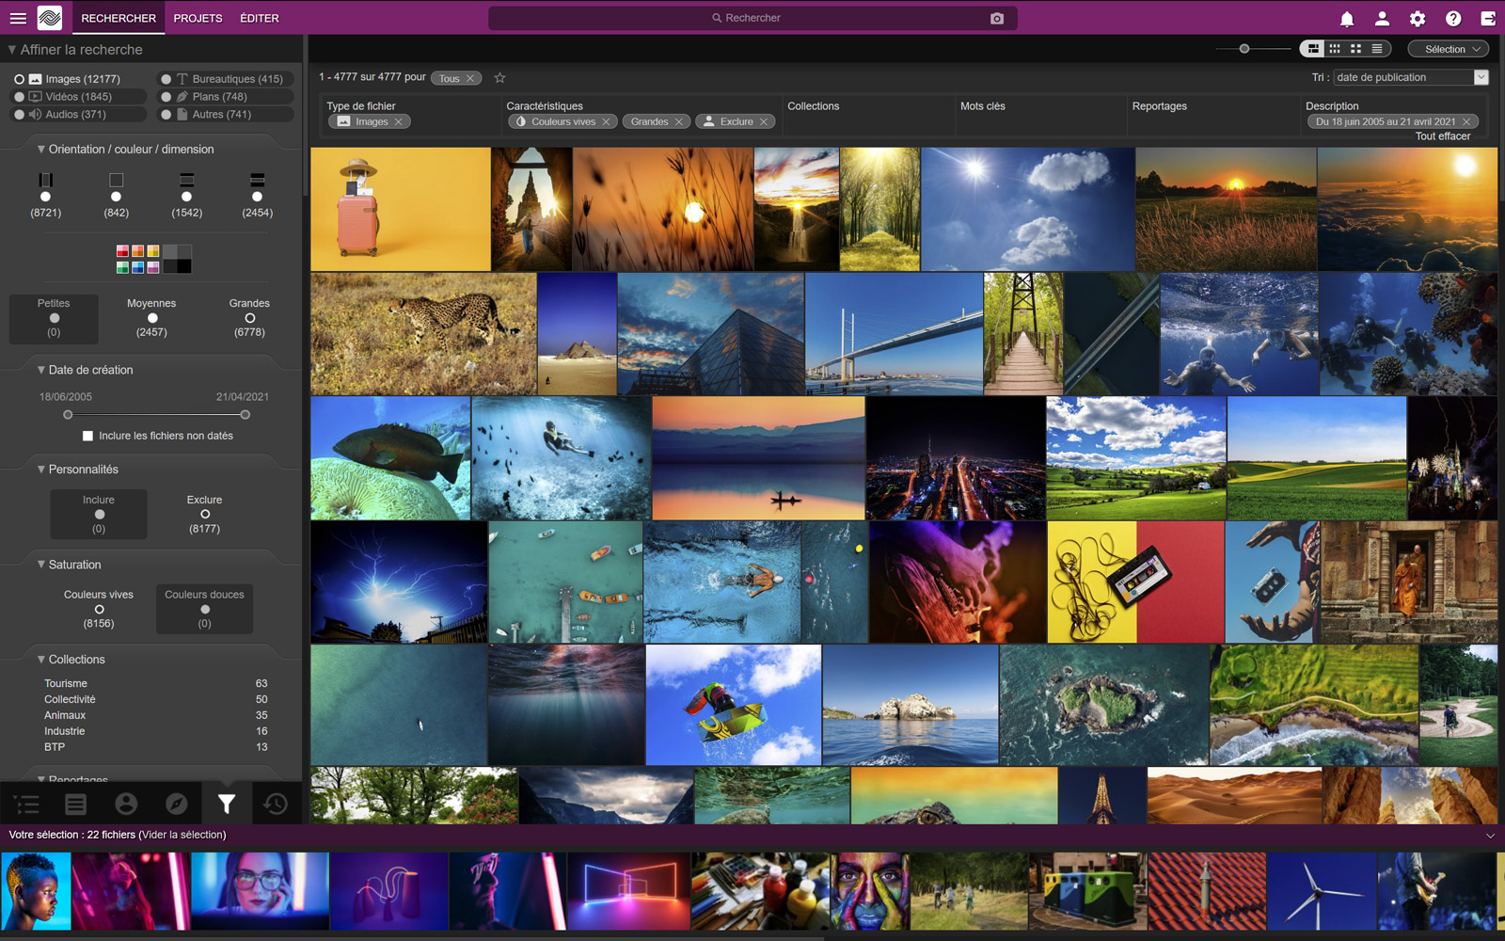Open search by image camera icon
Viewport: 1505px width, 941px height.
[997, 17]
